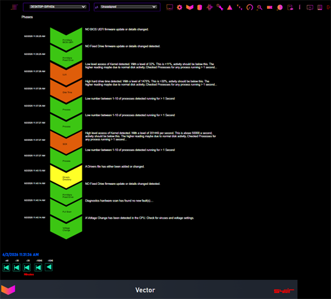Click the book columns icon in toolbar
The image size is (331, 299).
pyautogui.click(x=319, y=8)
